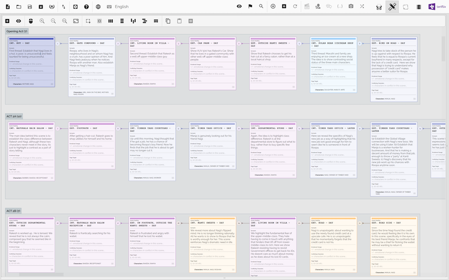
Task: Apply flow horizontal layout icon
Action: (133, 21)
